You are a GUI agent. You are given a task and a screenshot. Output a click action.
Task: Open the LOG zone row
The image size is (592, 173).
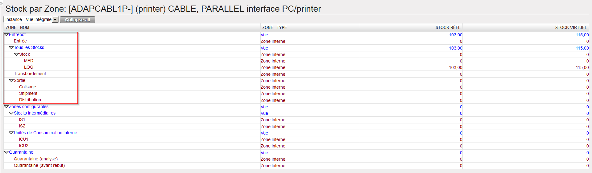coord(29,67)
